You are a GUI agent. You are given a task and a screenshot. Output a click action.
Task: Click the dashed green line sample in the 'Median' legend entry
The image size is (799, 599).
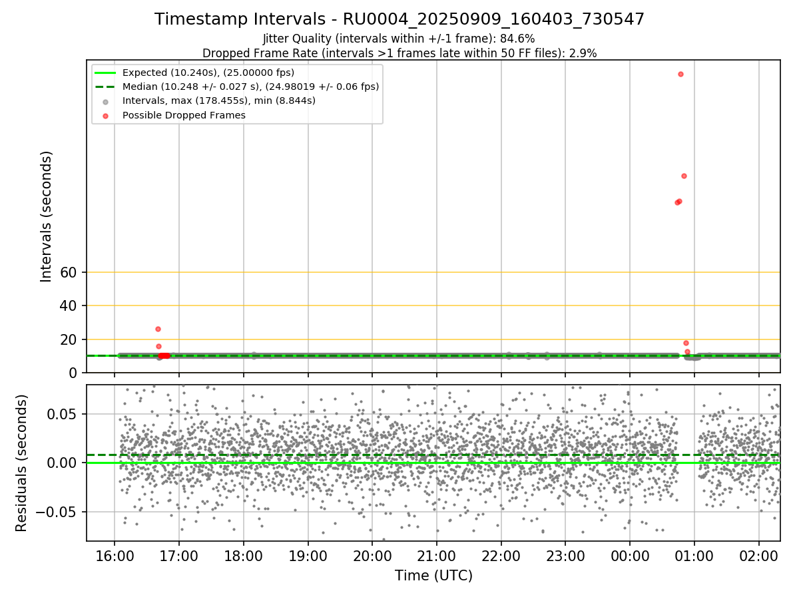pyautogui.click(x=106, y=87)
